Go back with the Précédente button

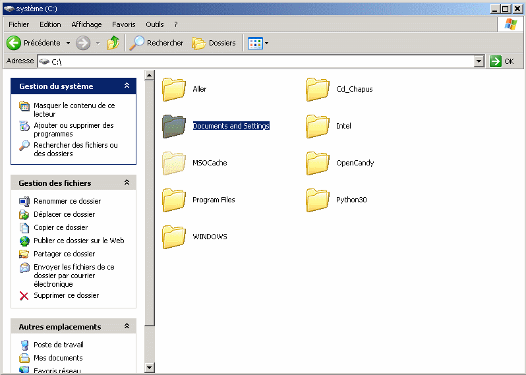(34, 43)
